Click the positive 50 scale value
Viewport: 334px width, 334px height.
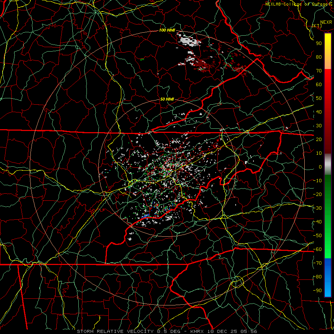tap(319, 98)
